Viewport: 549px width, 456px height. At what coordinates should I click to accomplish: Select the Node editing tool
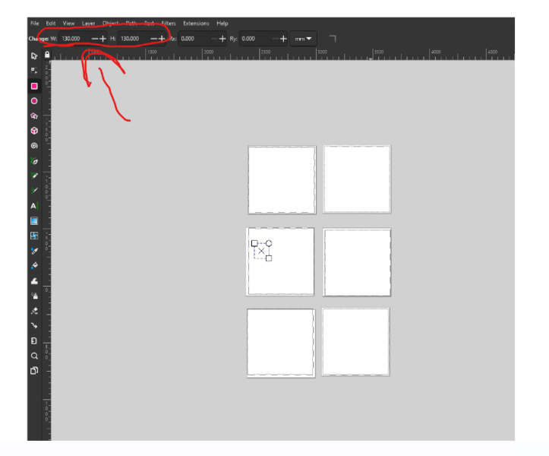(34, 71)
